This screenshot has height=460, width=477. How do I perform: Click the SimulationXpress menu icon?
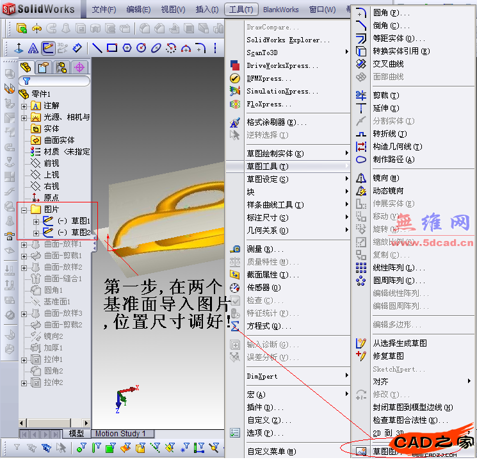(x=235, y=91)
